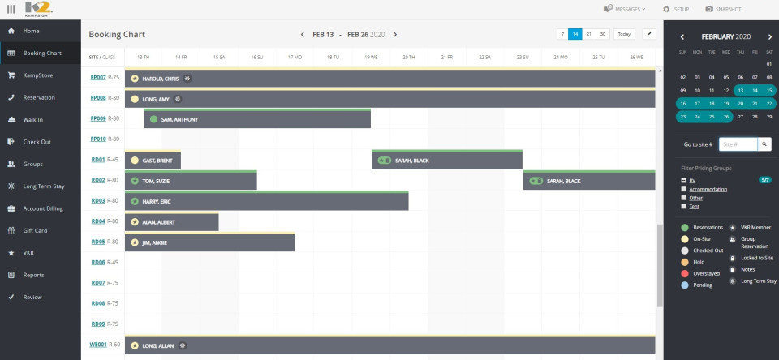Select February 27 in mini calendar

740,117
